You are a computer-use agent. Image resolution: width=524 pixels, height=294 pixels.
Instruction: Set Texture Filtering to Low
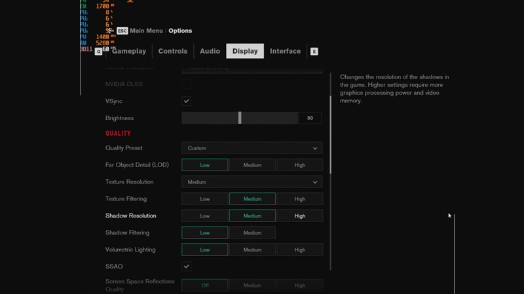tap(204, 199)
